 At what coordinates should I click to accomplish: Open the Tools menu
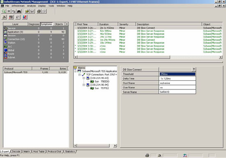pos(51,6)
